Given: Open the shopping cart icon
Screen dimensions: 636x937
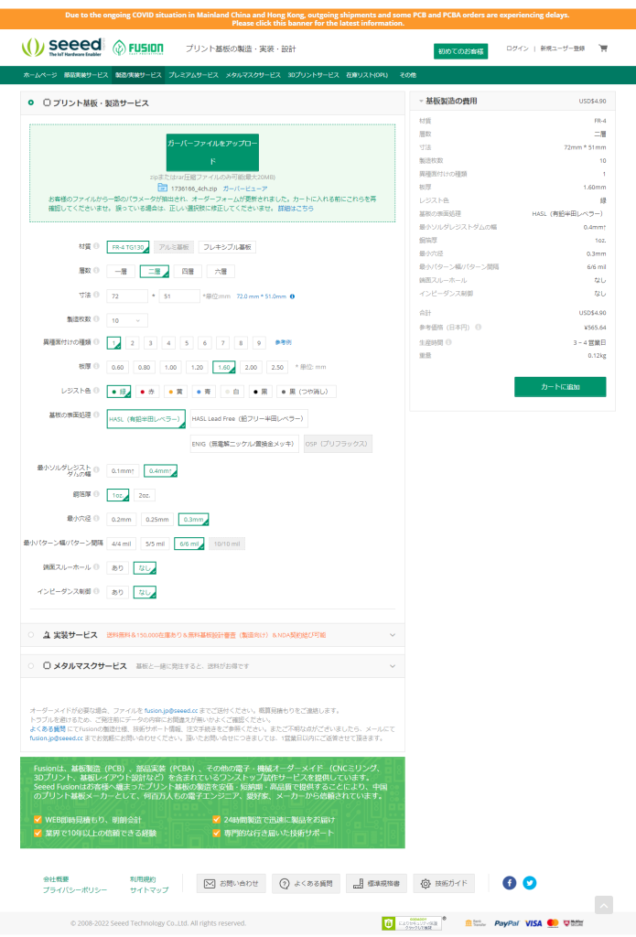Looking at the screenshot, I should pyautogui.click(x=603, y=48).
